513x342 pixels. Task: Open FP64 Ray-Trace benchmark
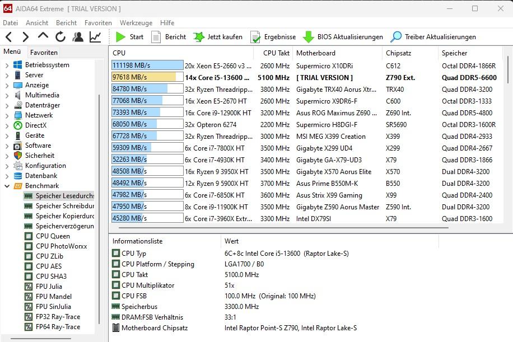(x=58, y=327)
